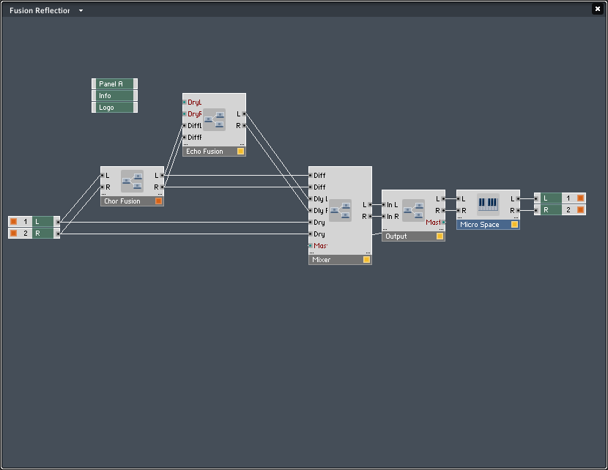Click the Micro Space keyboard icon
This screenshot has height=470, width=608.
coord(488,204)
